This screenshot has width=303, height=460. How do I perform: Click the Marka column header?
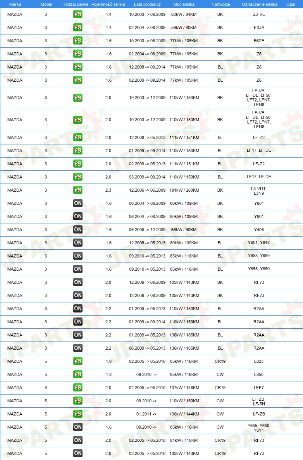15,4
